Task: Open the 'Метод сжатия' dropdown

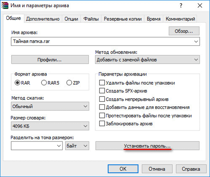Action: (x=50, y=106)
